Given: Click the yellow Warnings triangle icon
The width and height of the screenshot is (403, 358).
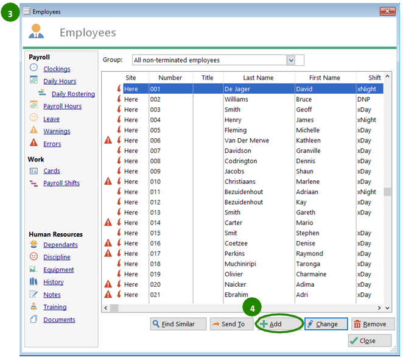Looking at the screenshot, I should pos(33,130).
